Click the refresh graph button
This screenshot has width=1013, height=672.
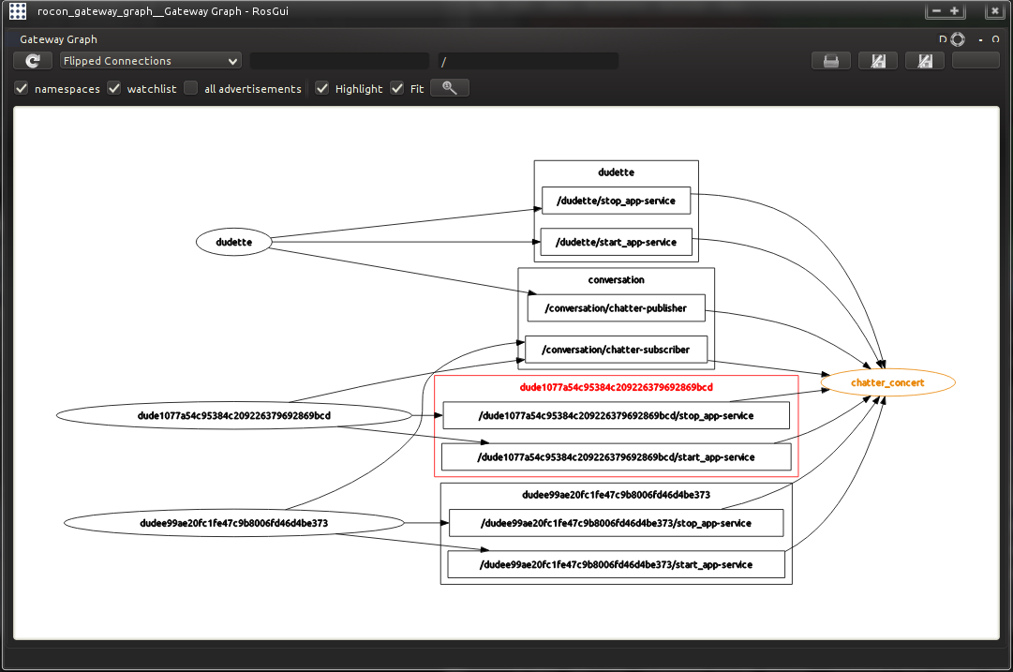click(33, 61)
